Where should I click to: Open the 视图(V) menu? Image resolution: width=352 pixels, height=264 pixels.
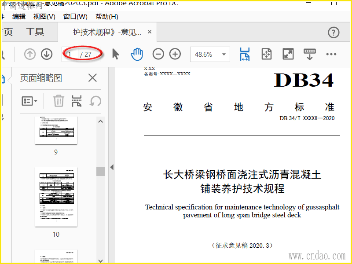pyautogui.click(x=44, y=16)
